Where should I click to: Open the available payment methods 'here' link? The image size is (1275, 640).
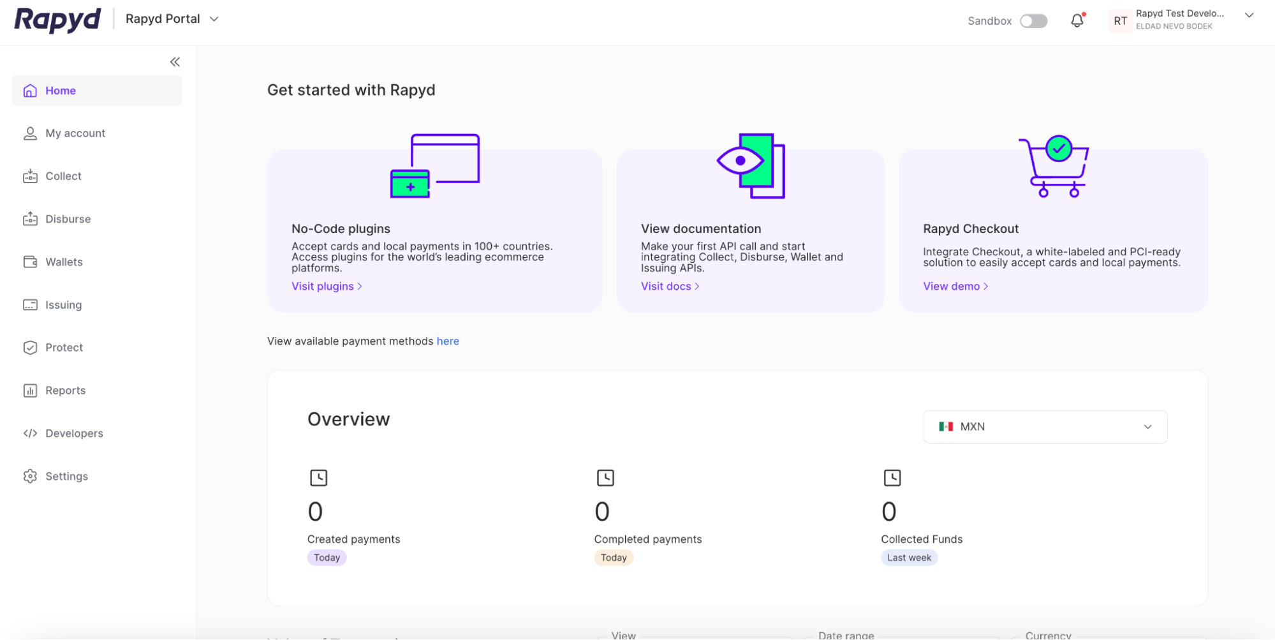pyautogui.click(x=448, y=341)
